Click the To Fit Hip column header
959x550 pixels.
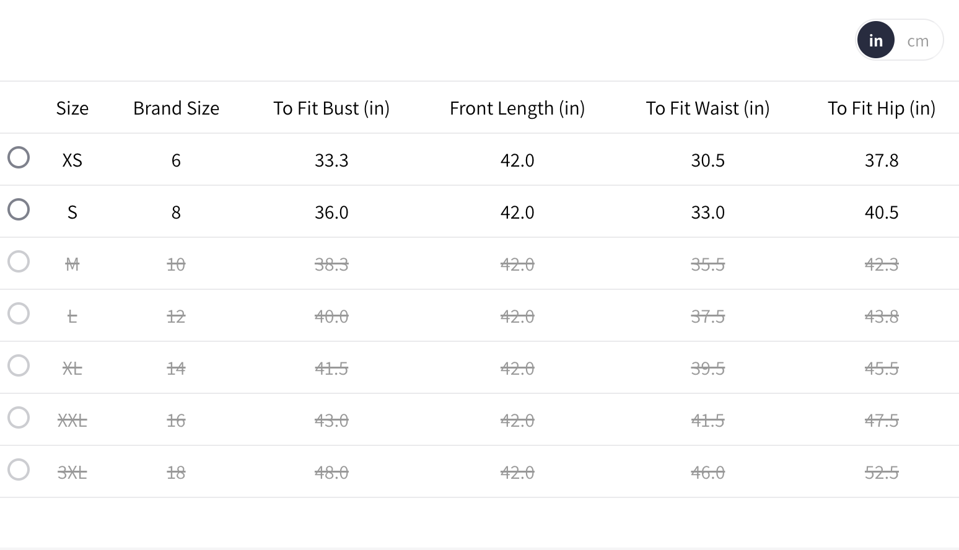[882, 108]
